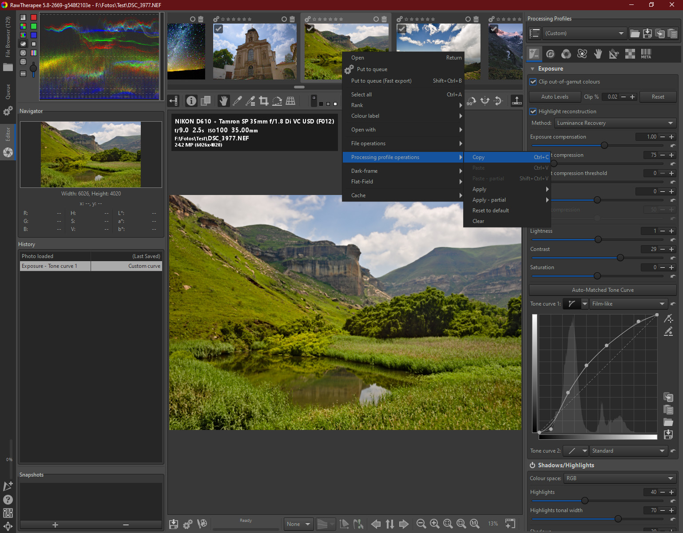
Task: Select the Crop tool in editor toolbar
Action: click(264, 101)
